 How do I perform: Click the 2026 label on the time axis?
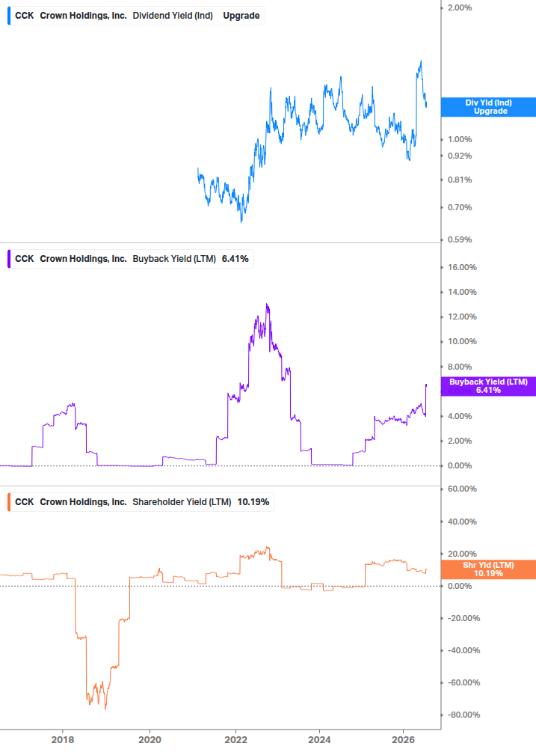[404, 739]
